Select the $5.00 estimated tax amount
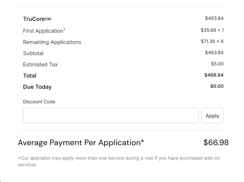This screenshot has width=244, height=182. point(217,64)
